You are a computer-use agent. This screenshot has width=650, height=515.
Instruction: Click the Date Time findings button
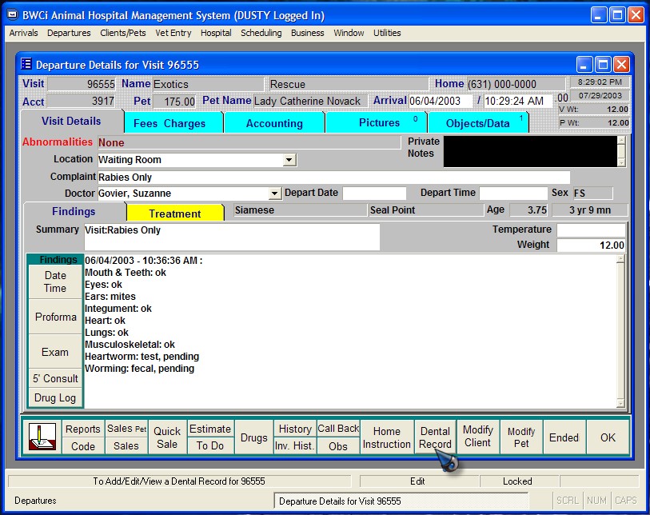pyautogui.click(x=55, y=281)
